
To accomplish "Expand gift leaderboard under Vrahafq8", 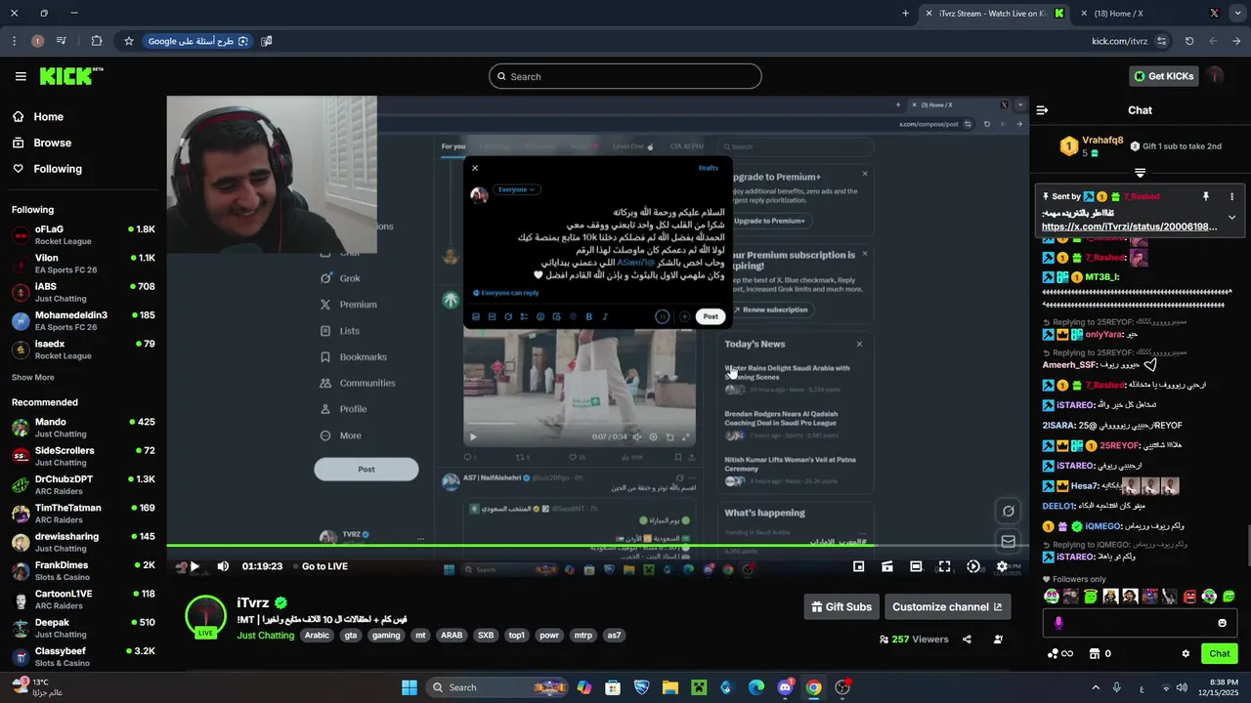I will tap(1140, 173).
